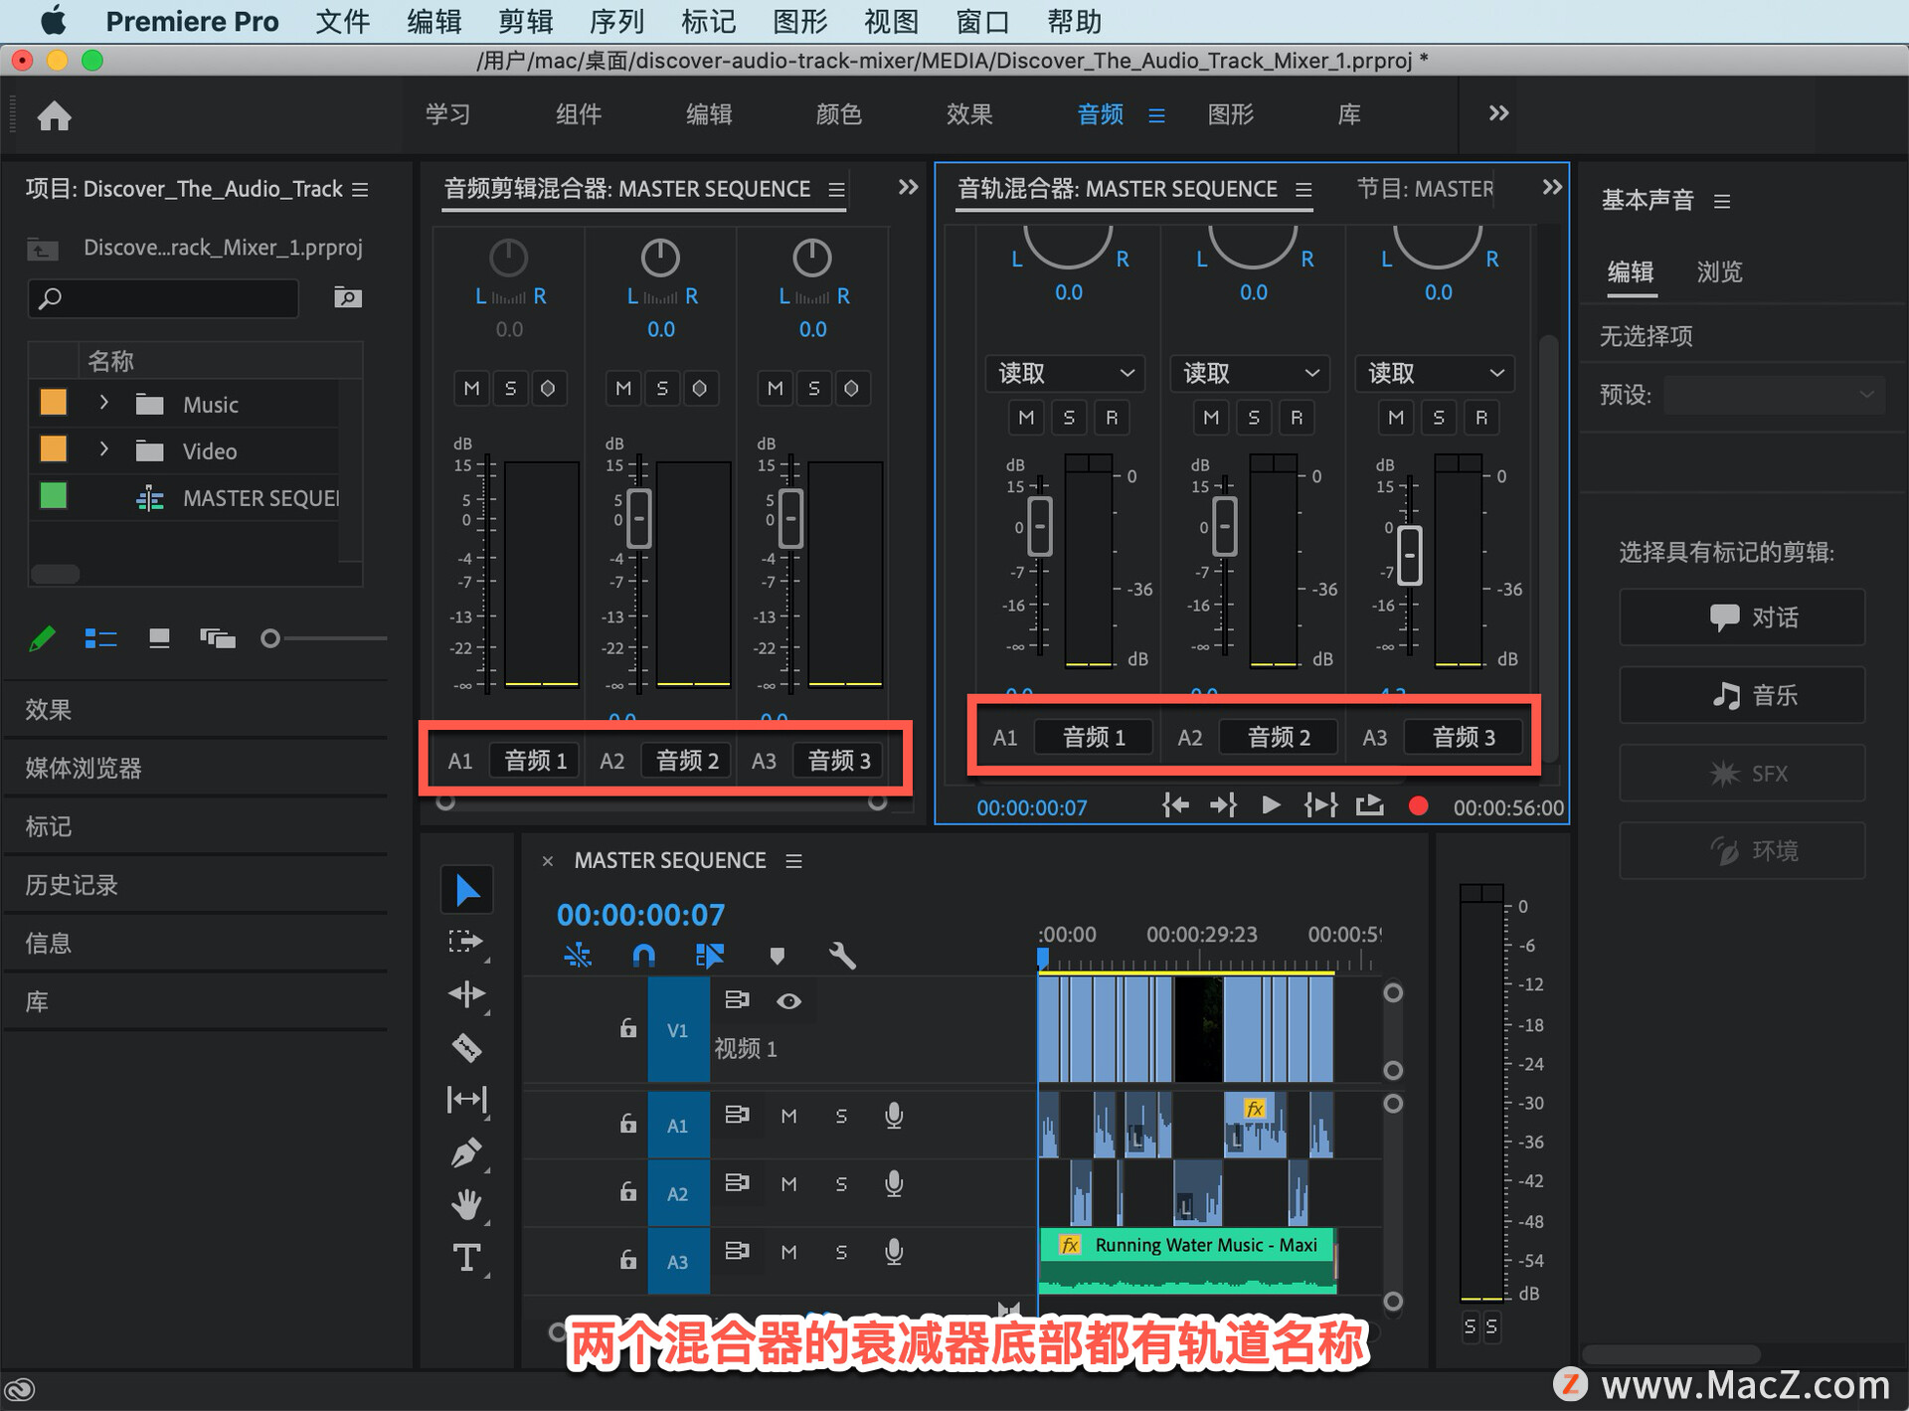The width and height of the screenshot is (1909, 1411).
Task: Toggle V1 track eye visibility
Action: pyautogui.click(x=788, y=1001)
